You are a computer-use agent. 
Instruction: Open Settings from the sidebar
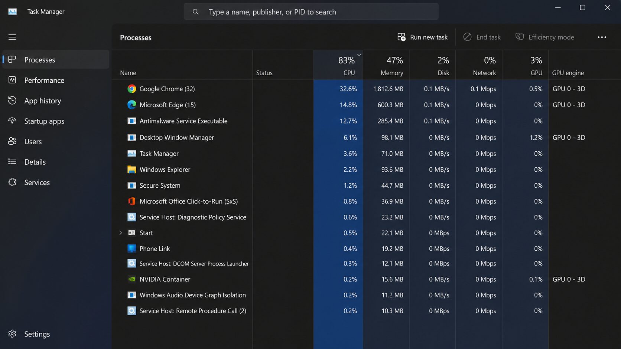pyautogui.click(x=56, y=334)
